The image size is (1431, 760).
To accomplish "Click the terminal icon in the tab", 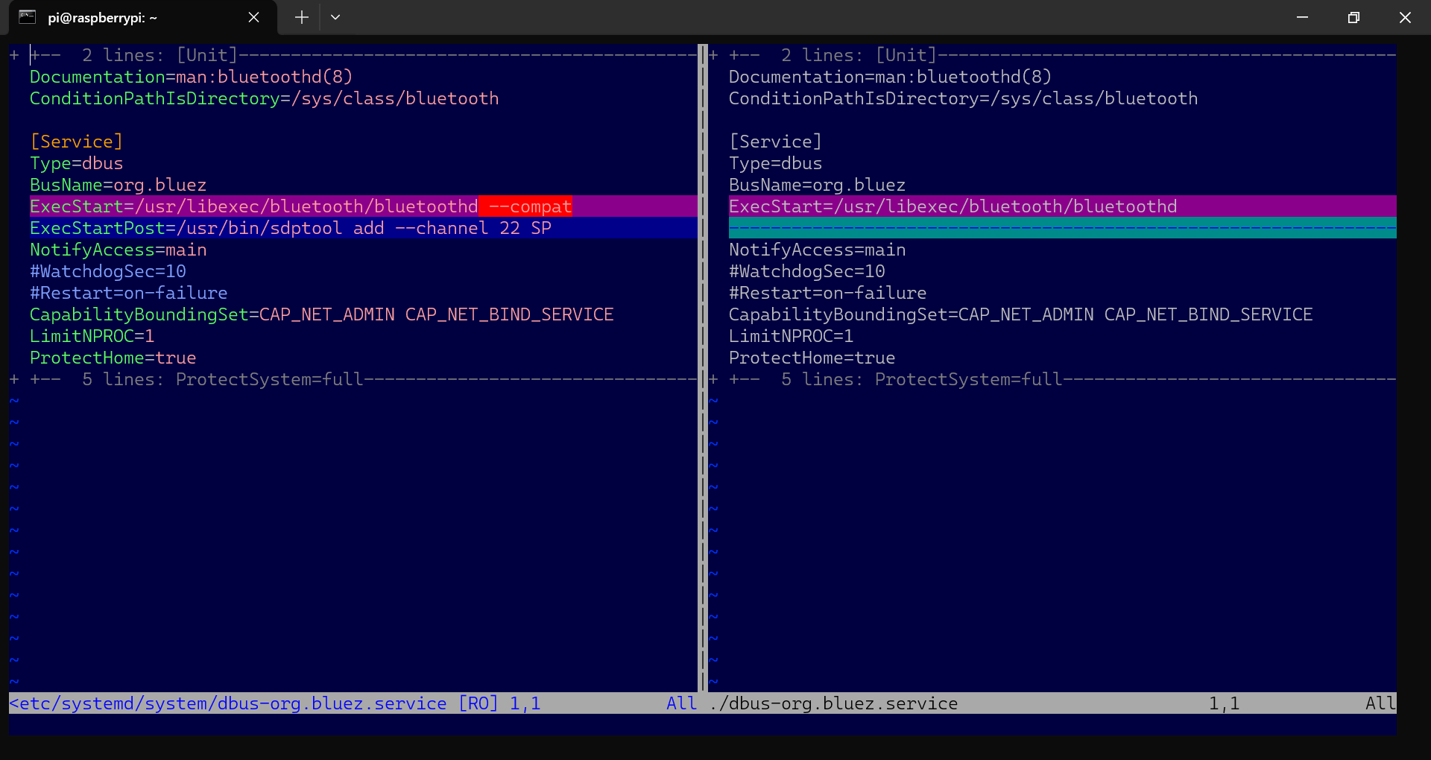I will pos(28,17).
